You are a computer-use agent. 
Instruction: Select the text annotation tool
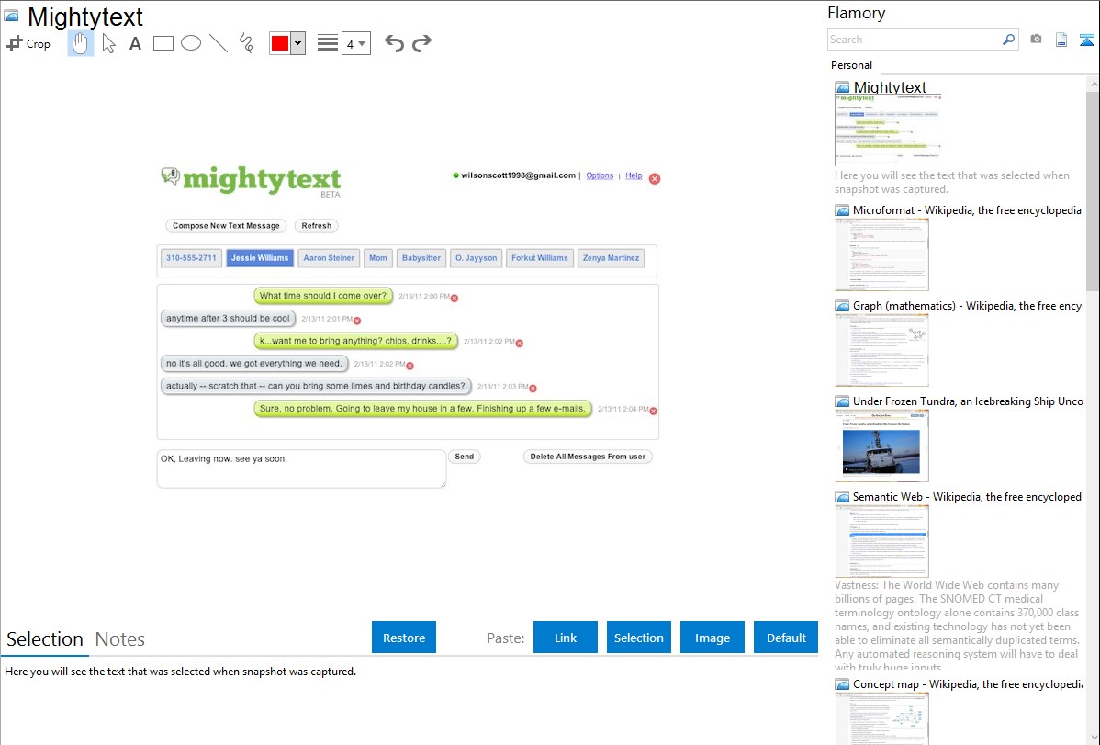[x=135, y=43]
